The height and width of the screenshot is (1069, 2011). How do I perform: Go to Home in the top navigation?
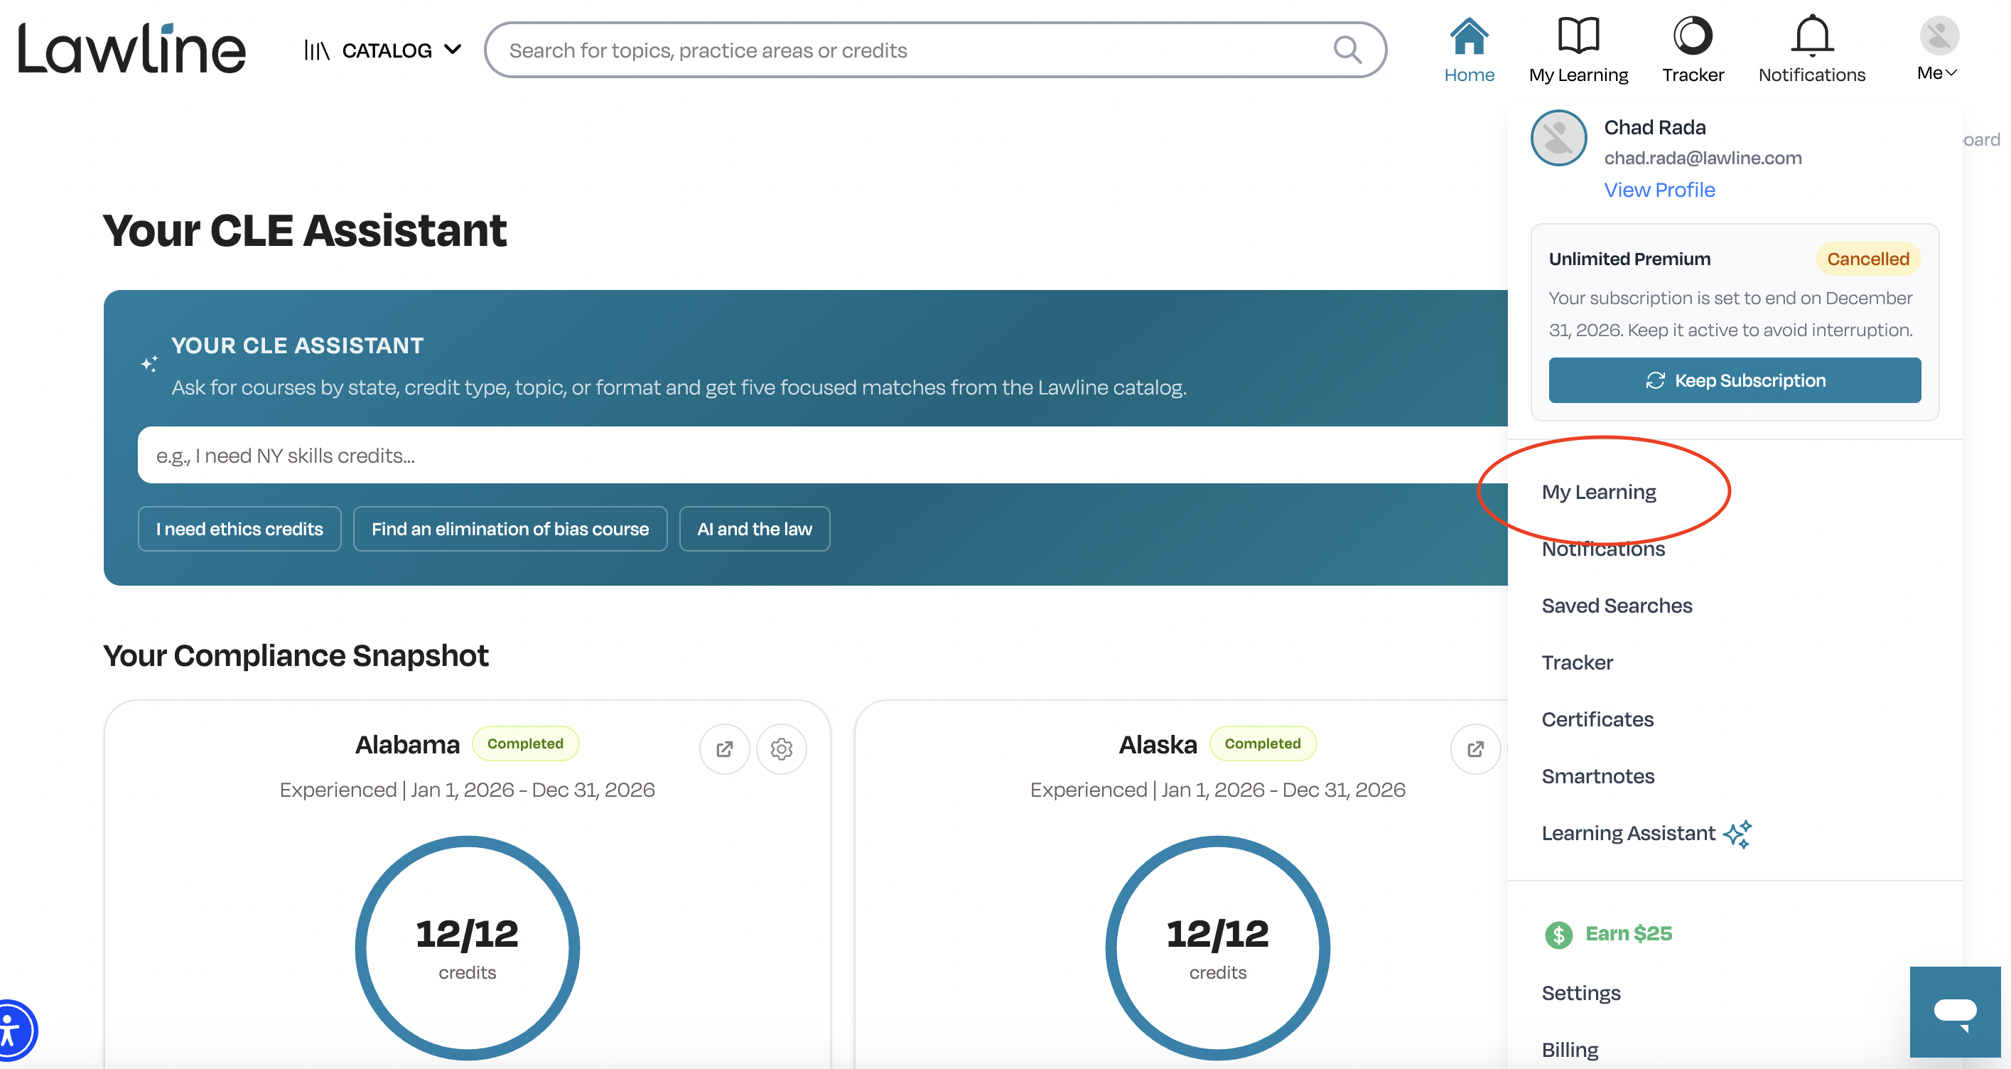click(x=1468, y=50)
